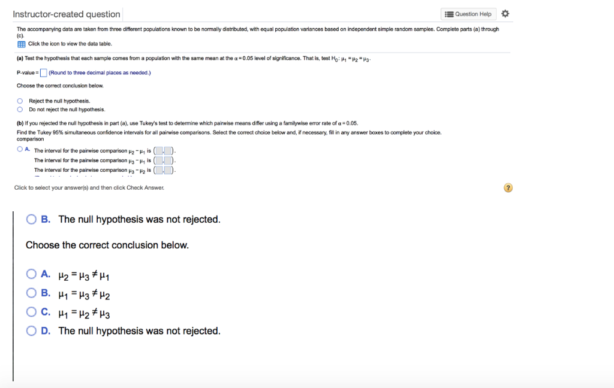Click the yellow question mark help icon
This screenshot has height=388, width=614.
click(x=508, y=187)
